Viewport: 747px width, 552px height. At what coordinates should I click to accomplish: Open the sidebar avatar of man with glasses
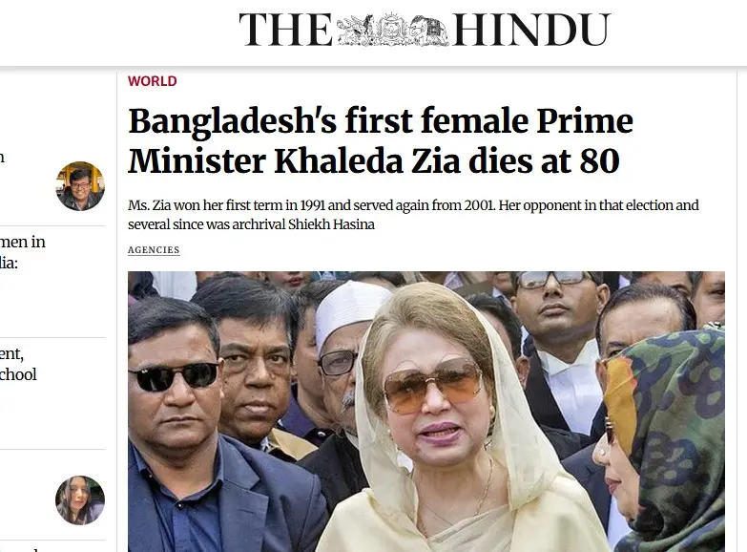coord(79,185)
